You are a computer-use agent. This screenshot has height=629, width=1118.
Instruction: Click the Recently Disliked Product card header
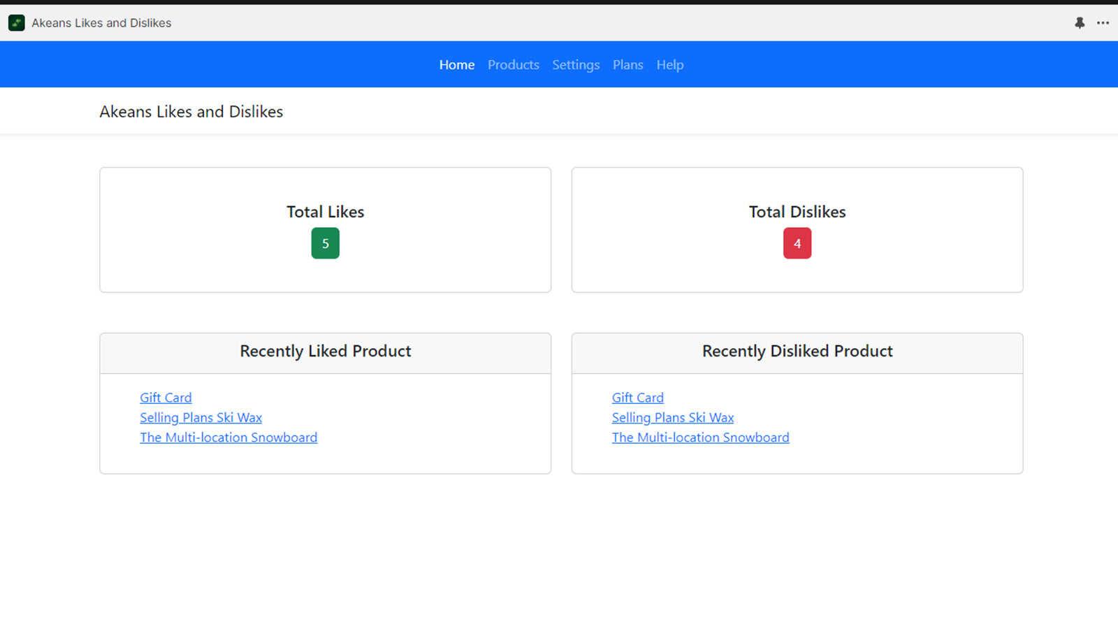tap(797, 352)
